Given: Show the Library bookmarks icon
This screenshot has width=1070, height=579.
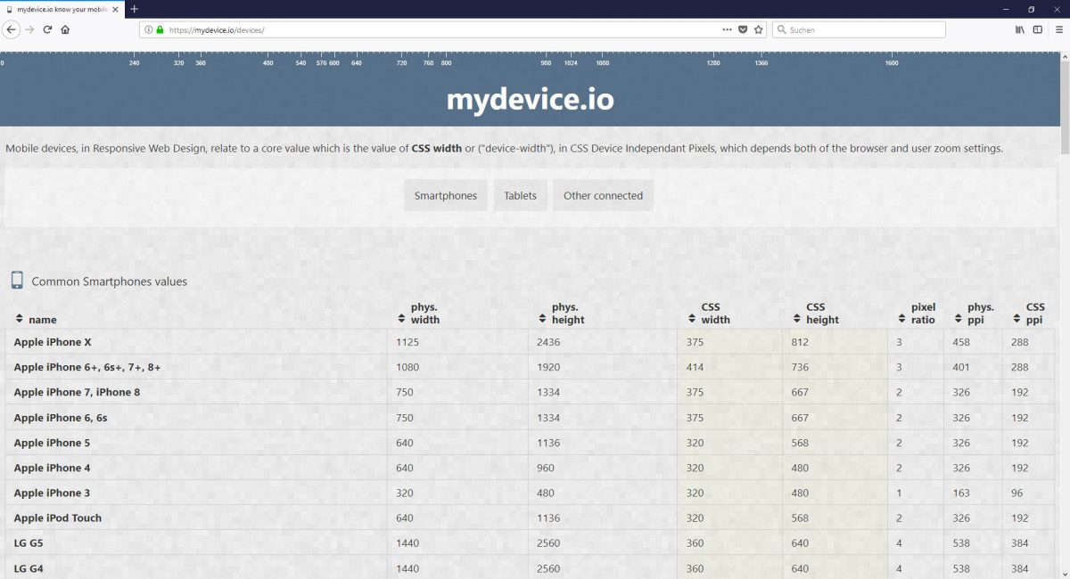Looking at the screenshot, I should coord(1020,29).
